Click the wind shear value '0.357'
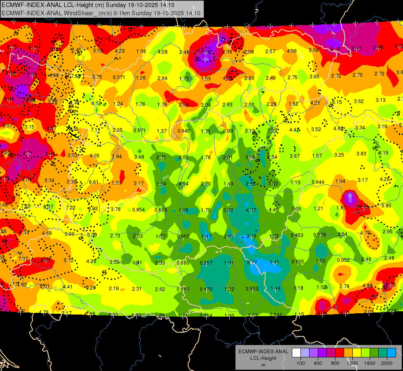 point(206,263)
